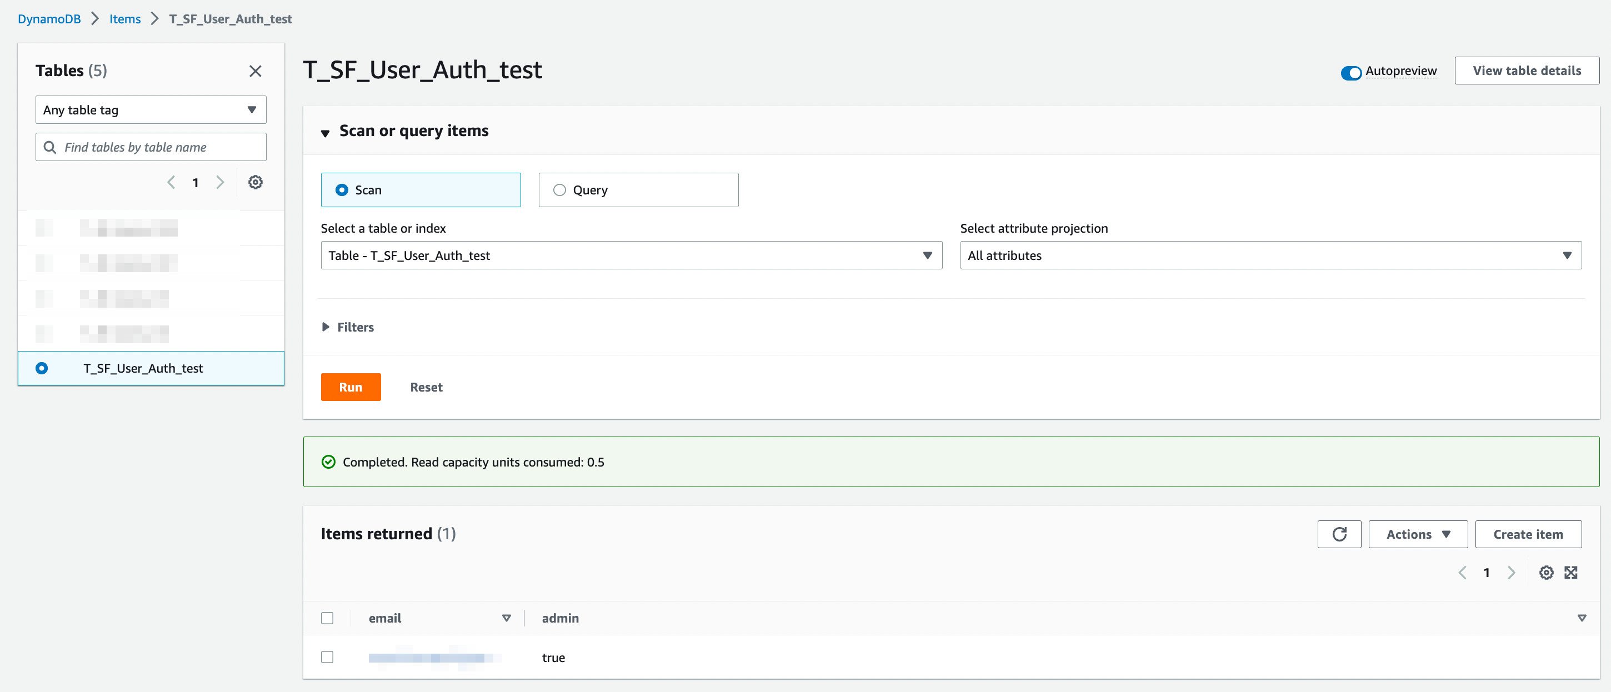This screenshot has width=1611, height=692.
Task: Collapse Scan or query items section
Action: pyautogui.click(x=325, y=133)
